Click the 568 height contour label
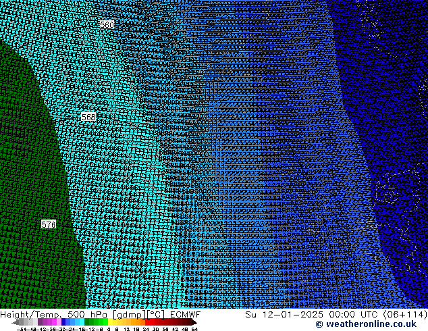The height and width of the screenshot is (331, 428). tap(88, 117)
